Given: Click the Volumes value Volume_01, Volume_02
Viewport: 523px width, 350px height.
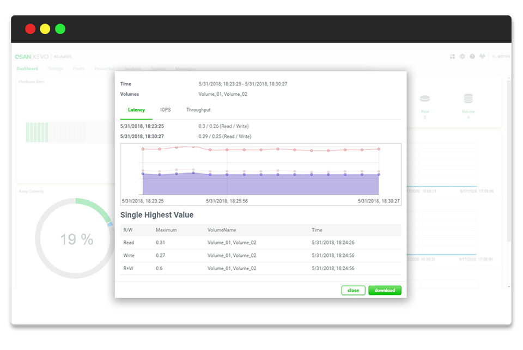Looking at the screenshot, I should tap(223, 94).
